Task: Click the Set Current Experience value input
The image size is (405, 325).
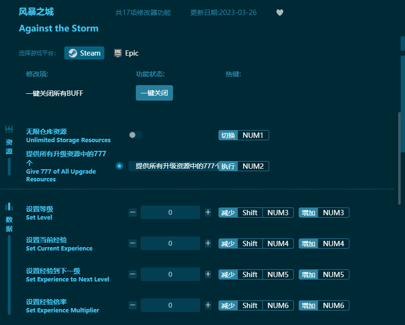Action: click(170, 243)
